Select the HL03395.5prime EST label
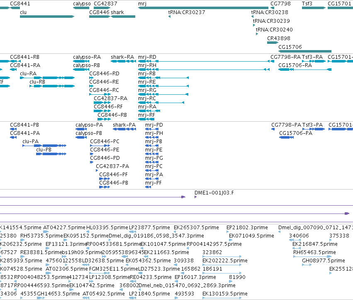Viewport: 353px width, 300px height. tap(107, 228)
